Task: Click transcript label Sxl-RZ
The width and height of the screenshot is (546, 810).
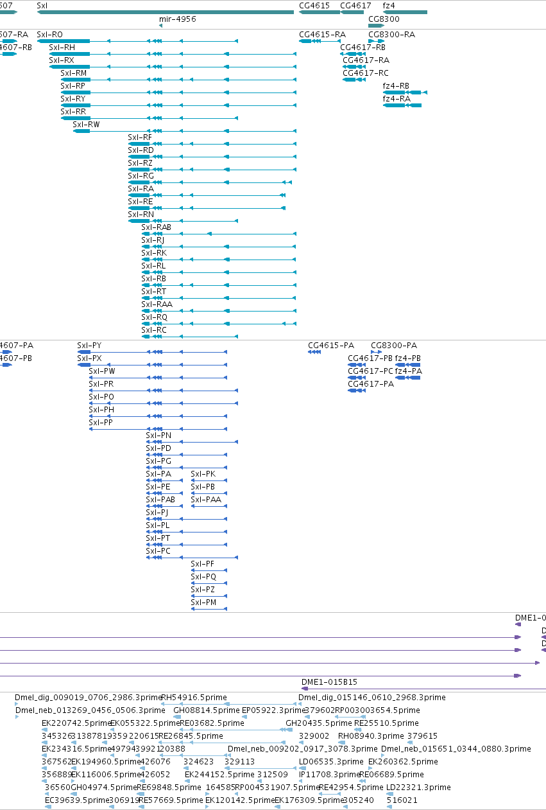Action: 141,163
